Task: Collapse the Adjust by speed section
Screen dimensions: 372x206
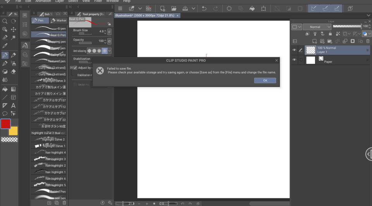Action: coord(71,68)
